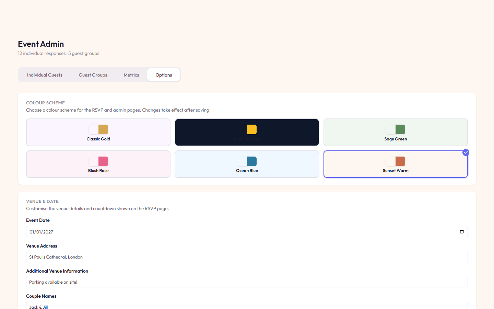Choose the dark Midnight colour scheme card
Viewport: 494px width, 309px height.
(247, 132)
